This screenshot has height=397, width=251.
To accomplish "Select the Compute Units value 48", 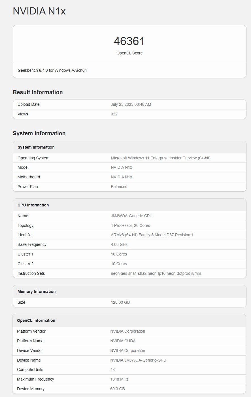I will point(112,369).
